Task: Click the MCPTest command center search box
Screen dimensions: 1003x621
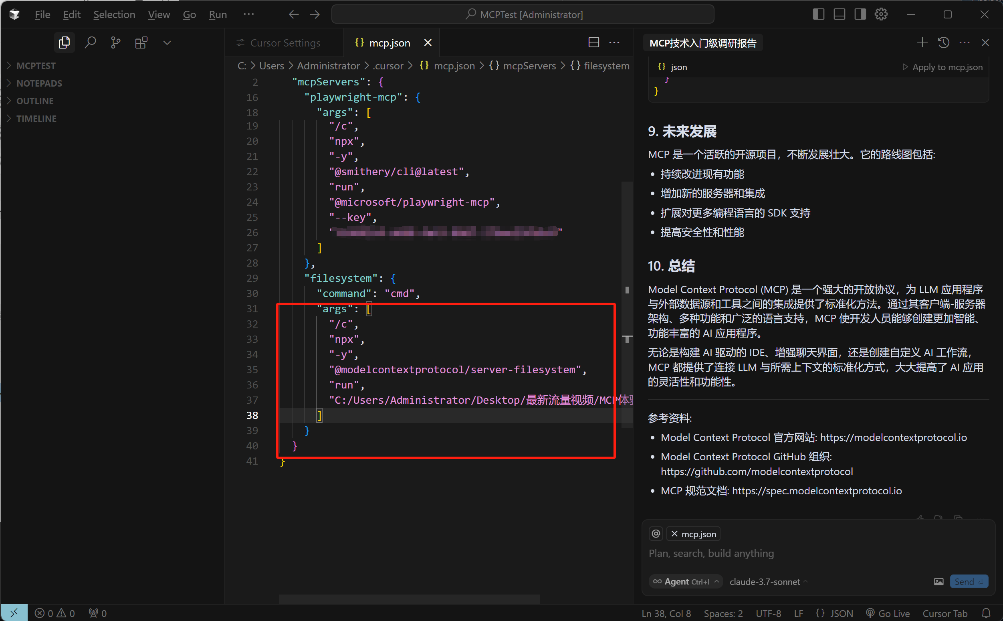Action: point(523,15)
